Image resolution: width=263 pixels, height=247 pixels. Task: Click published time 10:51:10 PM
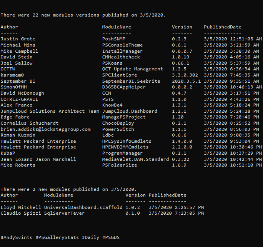(x=246, y=165)
